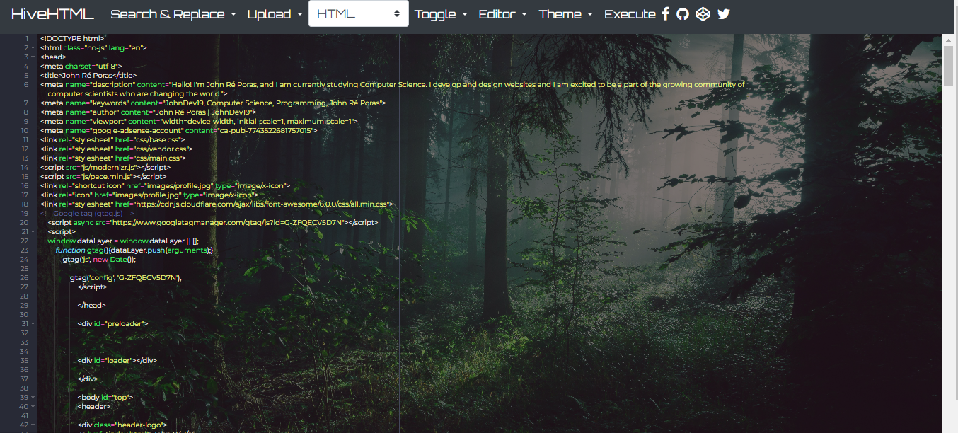Click the <!DOCTYPE html> line
This screenshot has height=433, width=958.
click(72, 38)
